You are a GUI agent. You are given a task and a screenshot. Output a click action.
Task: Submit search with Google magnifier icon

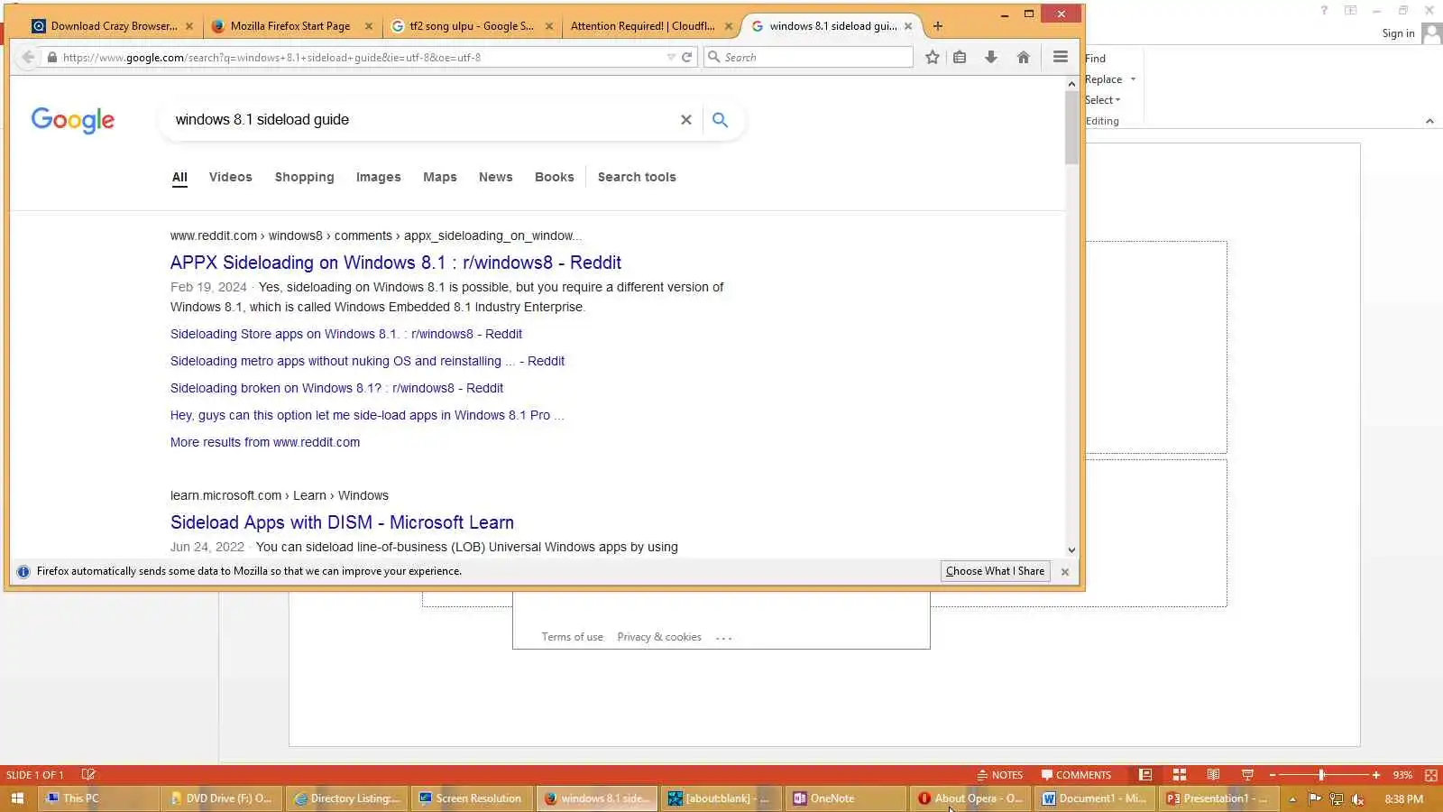[720, 119]
